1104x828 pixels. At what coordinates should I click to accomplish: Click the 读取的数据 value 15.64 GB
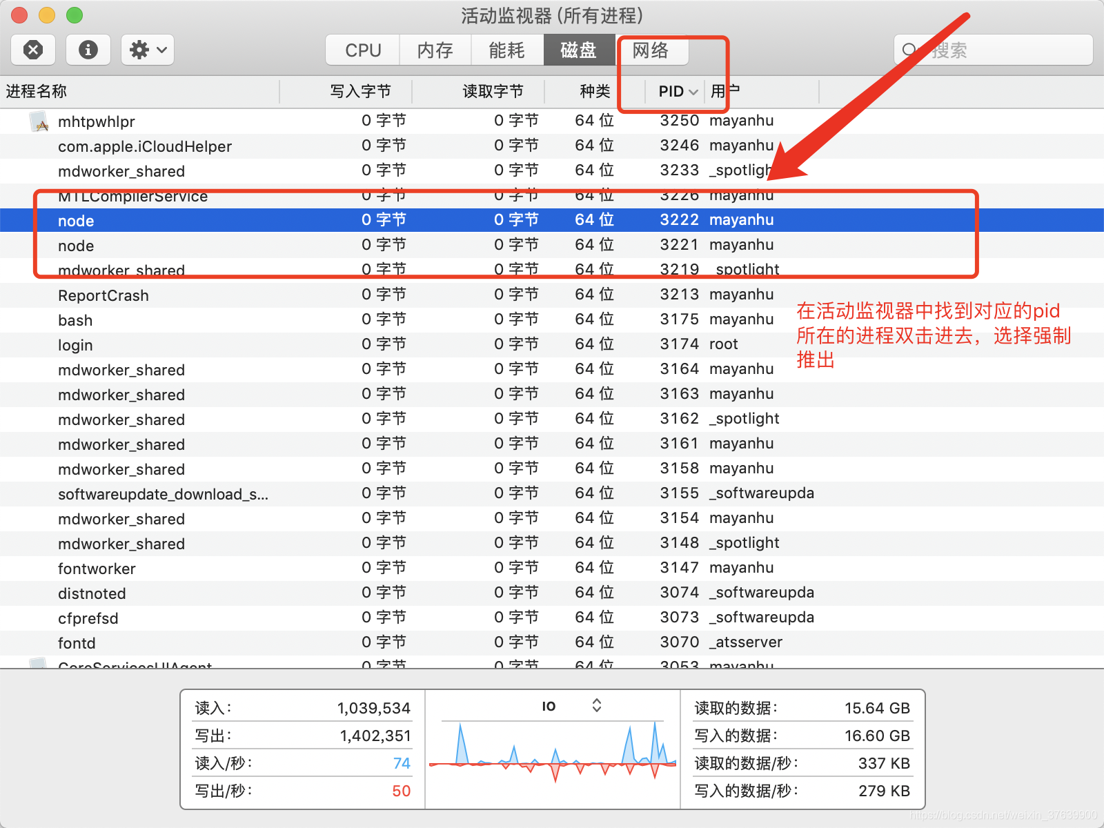(x=877, y=708)
